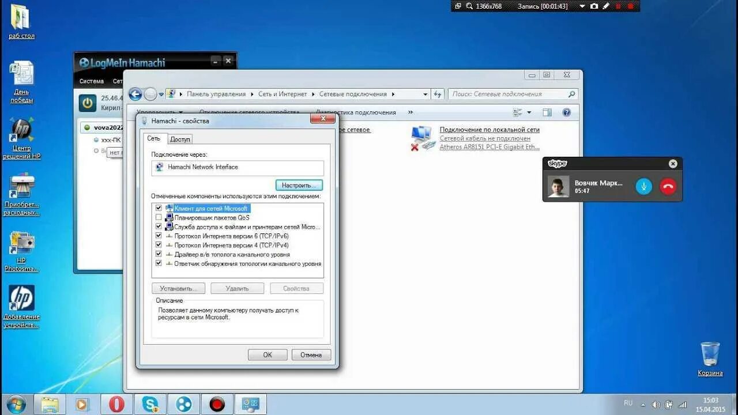Screen dimensions: 738x415
Task: Click the Windows Start orb
Action: tap(16, 404)
